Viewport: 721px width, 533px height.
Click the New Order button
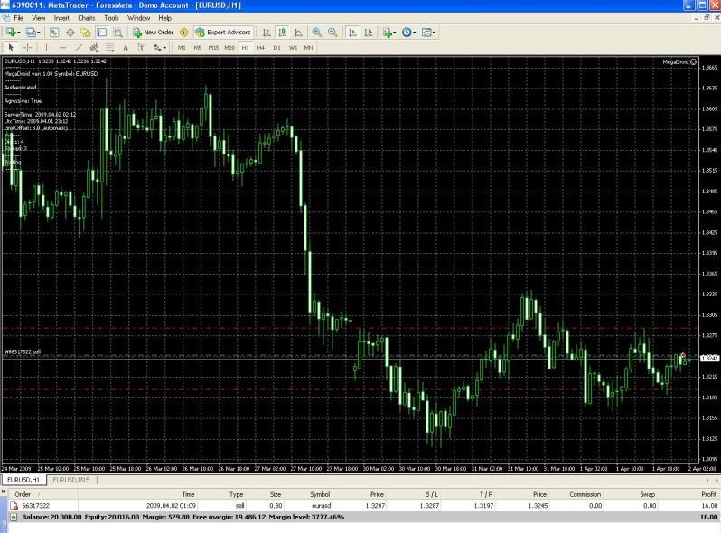point(153,33)
